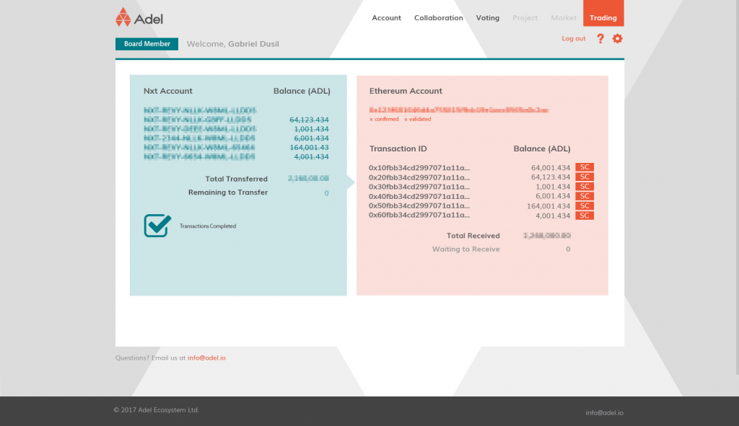Click SC button for 0x50fbb34cd transaction
739x426 pixels.
point(585,205)
